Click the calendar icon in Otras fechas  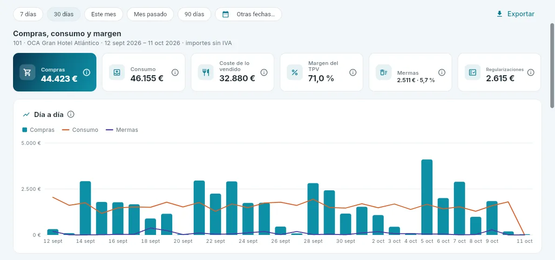[225, 14]
